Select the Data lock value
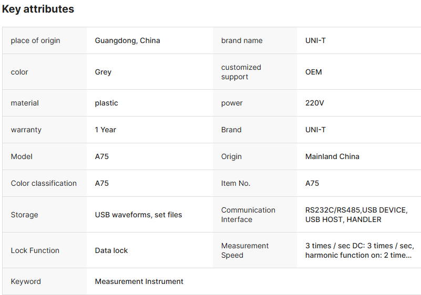 (111, 250)
